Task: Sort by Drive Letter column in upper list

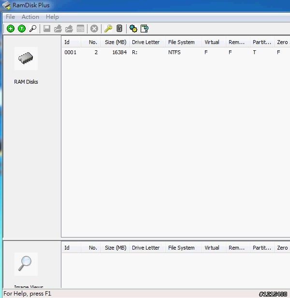Action: 147,42
